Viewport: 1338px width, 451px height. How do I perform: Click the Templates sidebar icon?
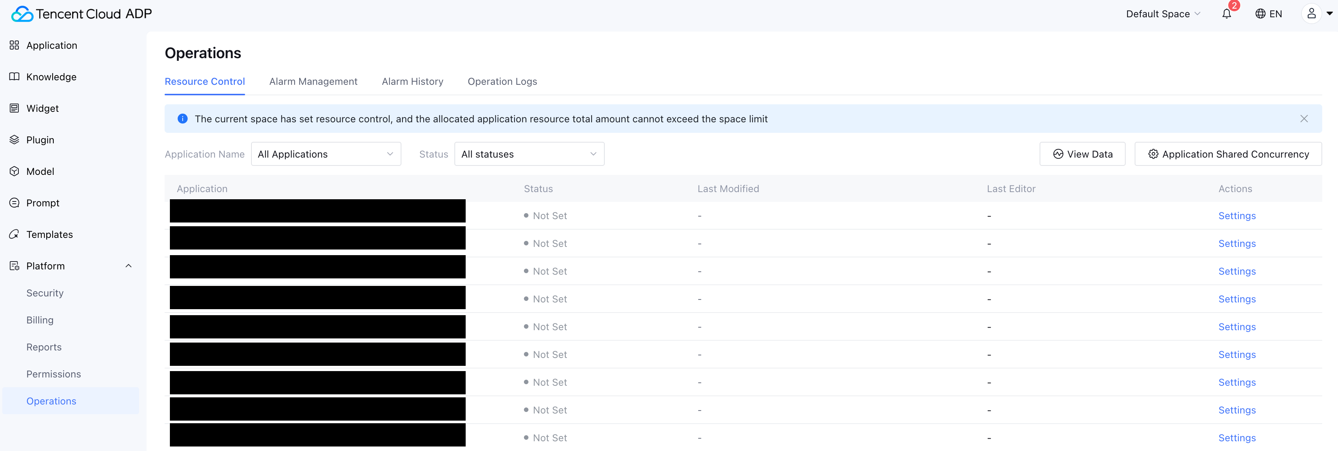click(x=14, y=234)
